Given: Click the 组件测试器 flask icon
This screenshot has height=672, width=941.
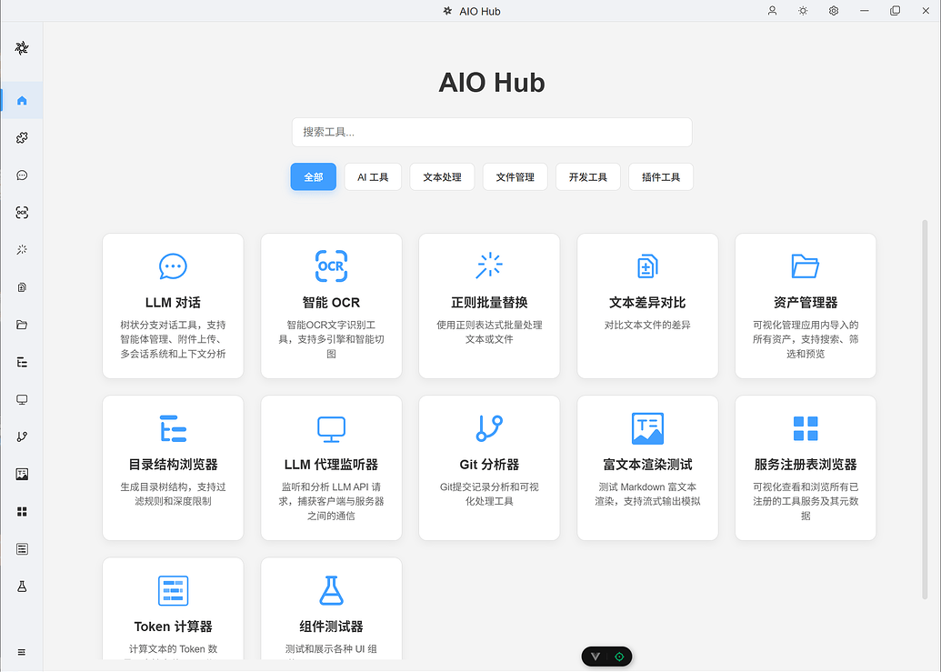Looking at the screenshot, I should pyautogui.click(x=331, y=590).
